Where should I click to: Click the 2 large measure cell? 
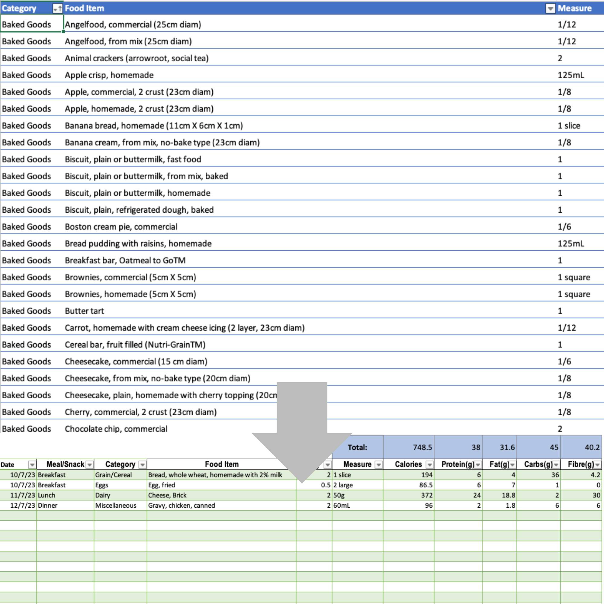tap(358, 485)
